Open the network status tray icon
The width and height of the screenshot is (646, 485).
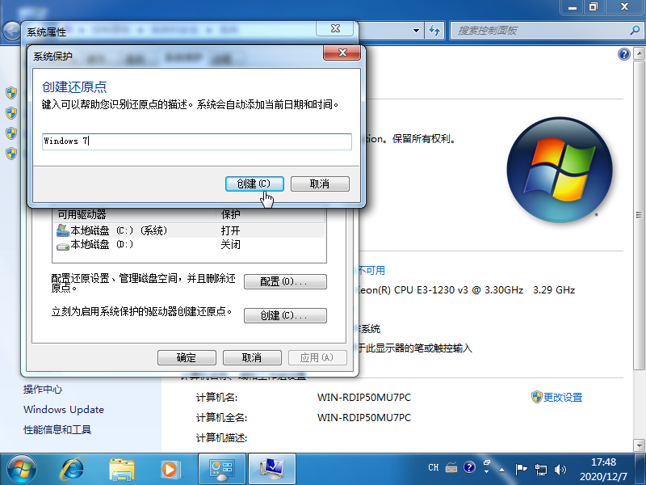point(541,469)
